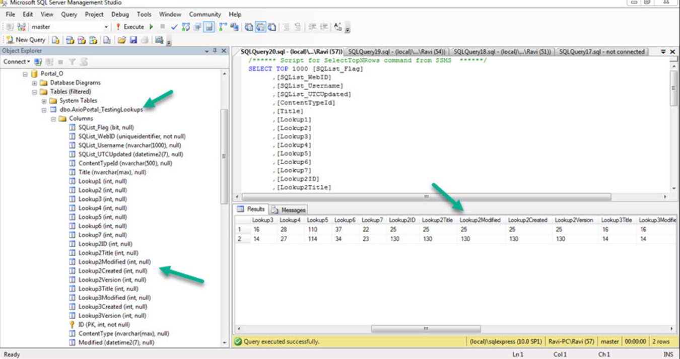680x359 pixels.
Task: Switch to the SQLQuery18.sql tab
Action: (x=502, y=51)
